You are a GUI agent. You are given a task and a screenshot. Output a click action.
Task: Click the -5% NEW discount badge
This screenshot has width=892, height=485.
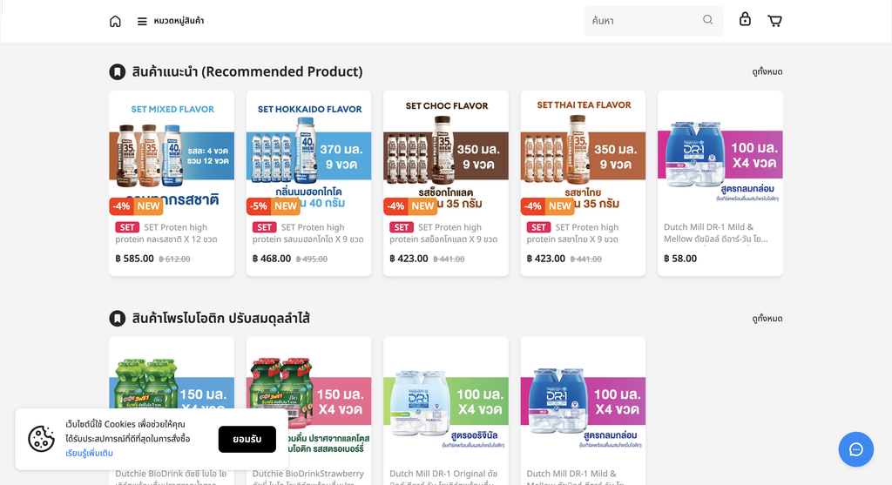click(x=274, y=205)
